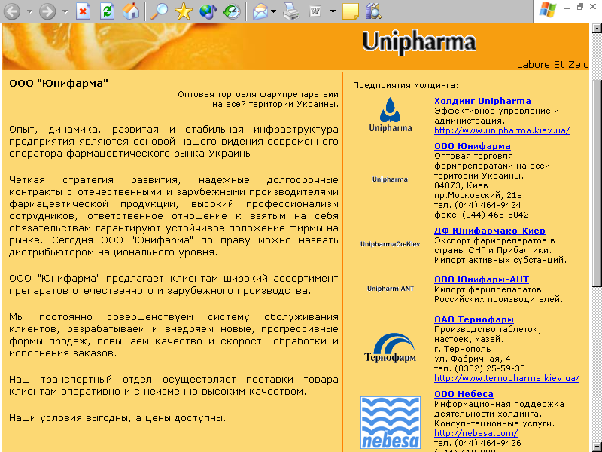The width and height of the screenshot is (602, 452).
Task: Click the browser Back button
Action: pyautogui.click(x=12, y=11)
